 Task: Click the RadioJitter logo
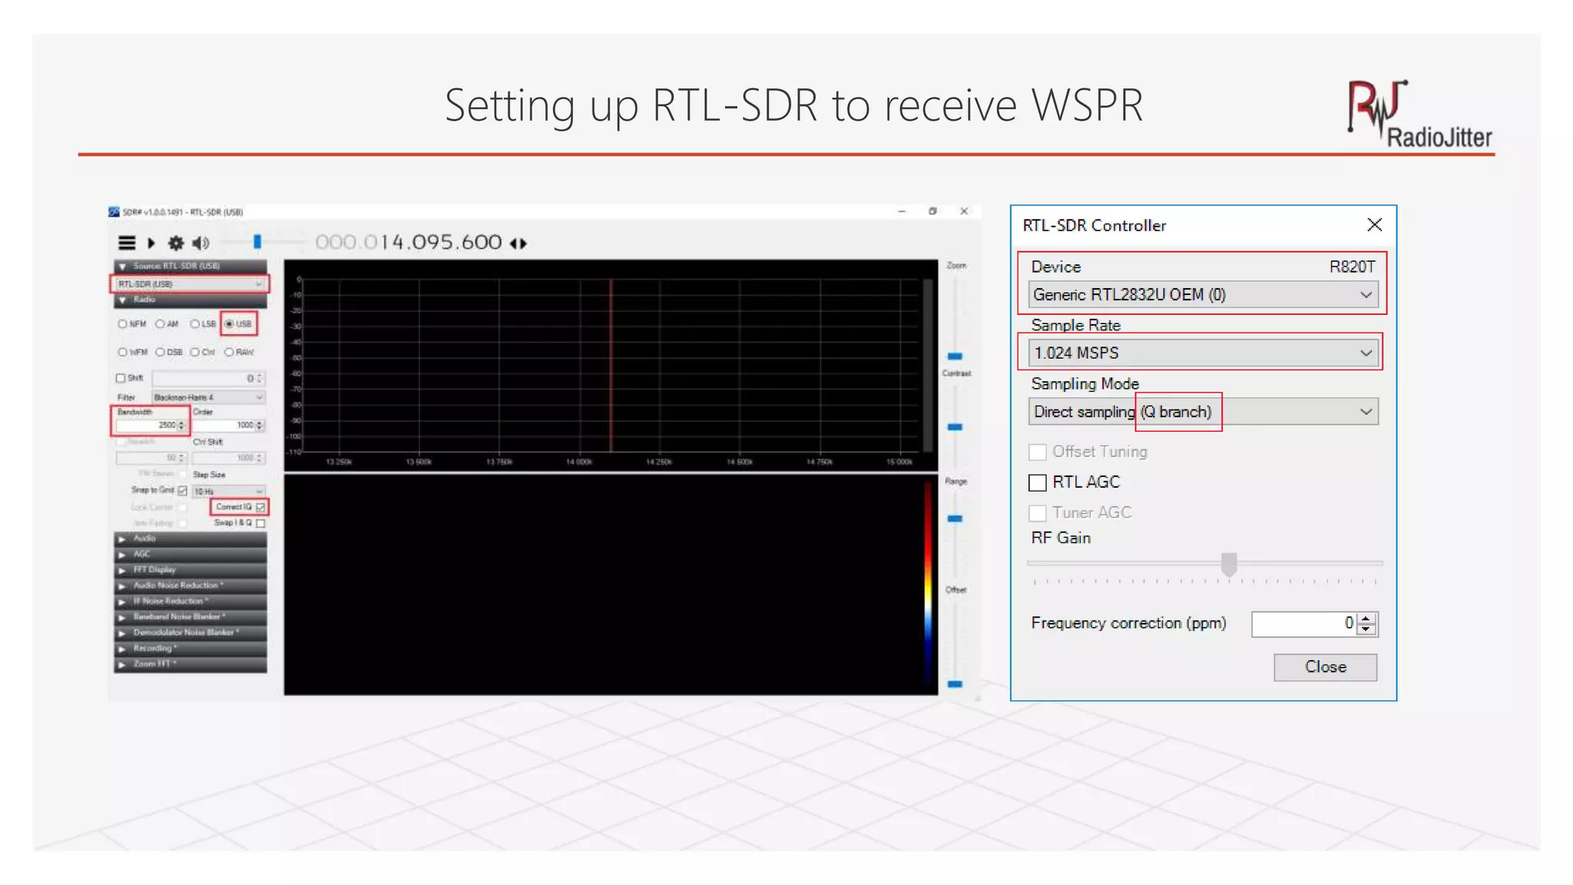tap(1419, 114)
